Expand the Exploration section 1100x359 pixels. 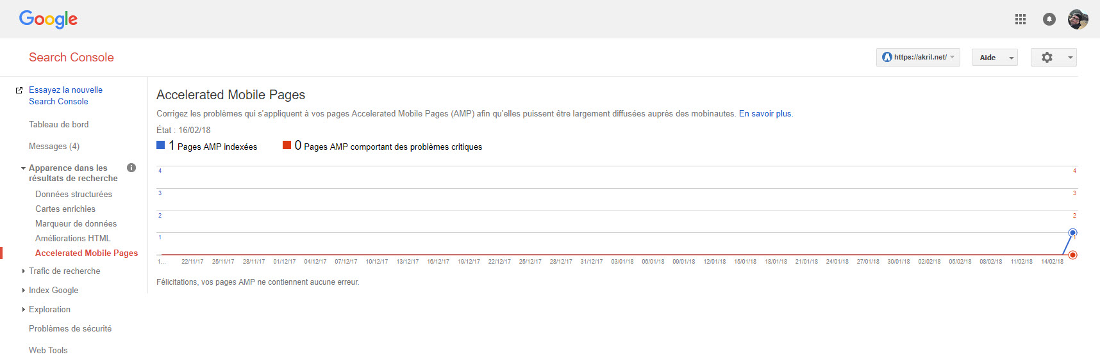(24, 310)
